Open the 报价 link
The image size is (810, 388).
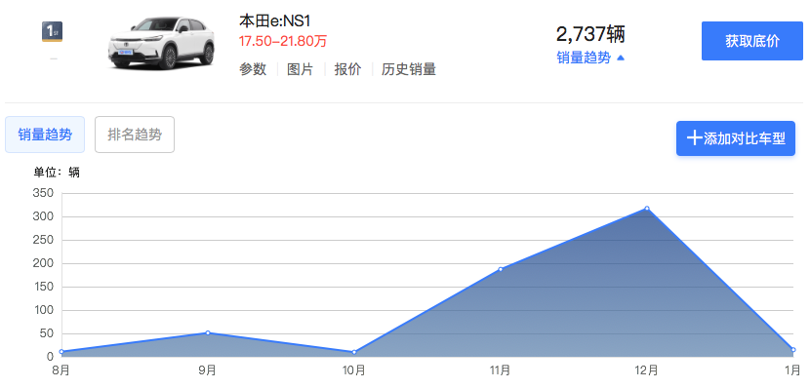(x=347, y=69)
